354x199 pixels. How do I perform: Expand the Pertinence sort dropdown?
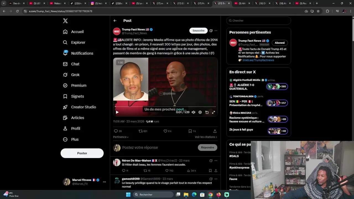click(121, 137)
